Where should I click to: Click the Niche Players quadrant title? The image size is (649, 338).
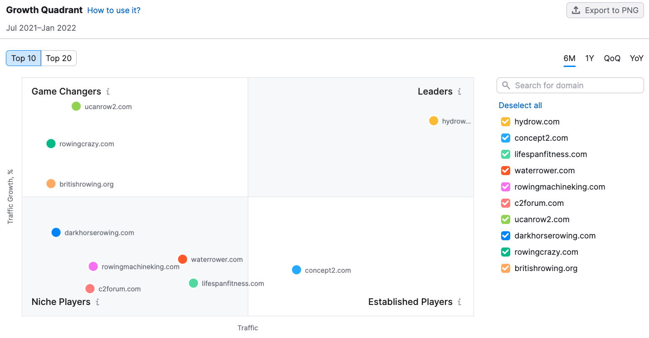[x=61, y=302]
